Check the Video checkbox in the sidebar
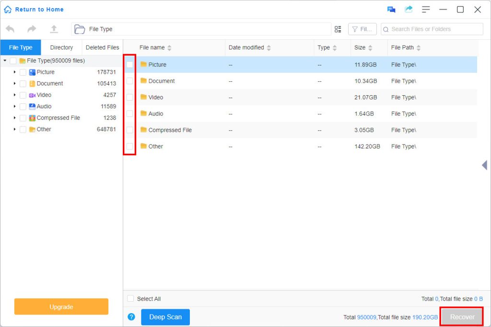Image resolution: width=491 pixels, height=327 pixels. pyautogui.click(x=22, y=95)
